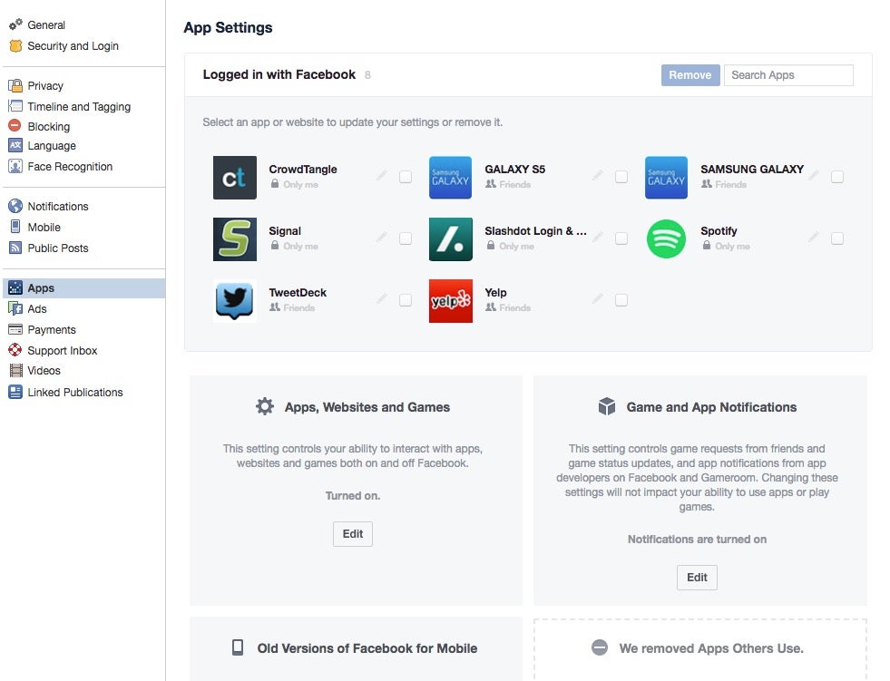Click the Security and Login badge icon
The height and width of the screenshot is (681, 890).
tap(15, 46)
